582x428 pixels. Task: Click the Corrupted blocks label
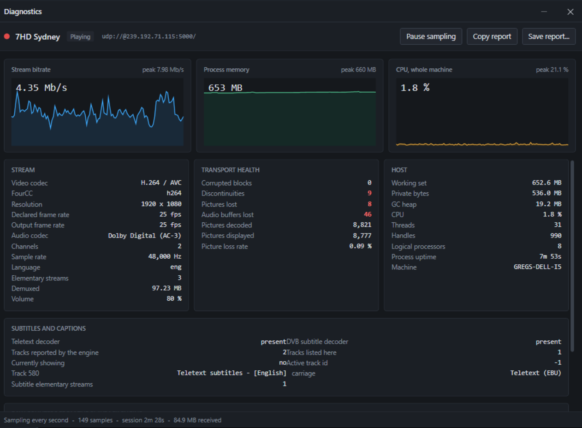tap(226, 183)
